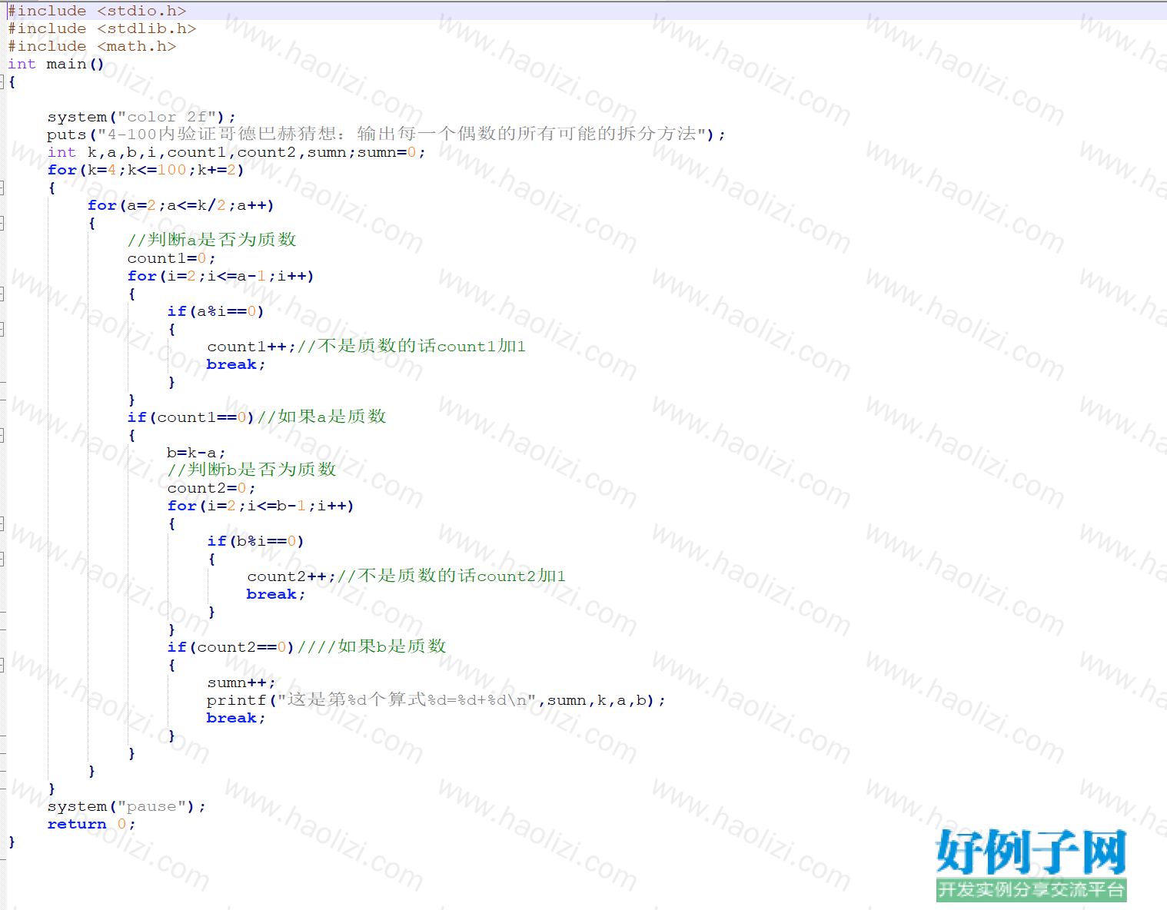Click the if(count2==0) condition

[231, 647]
